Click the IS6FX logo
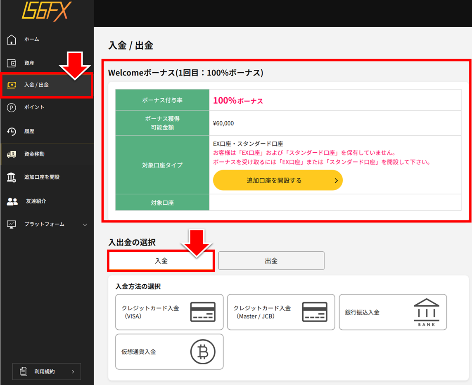 pyautogui.click(x=47, y=12)
